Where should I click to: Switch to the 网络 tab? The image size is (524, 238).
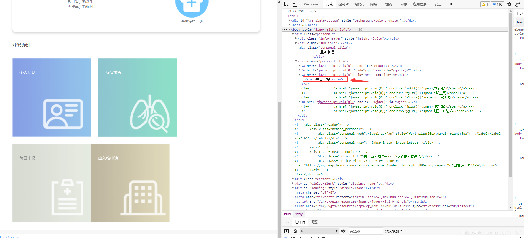[x=374, y=4]
